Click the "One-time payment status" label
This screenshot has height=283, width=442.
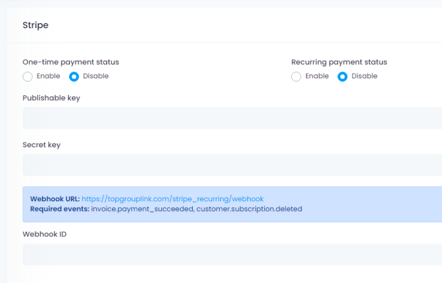(x=71, y=62)
